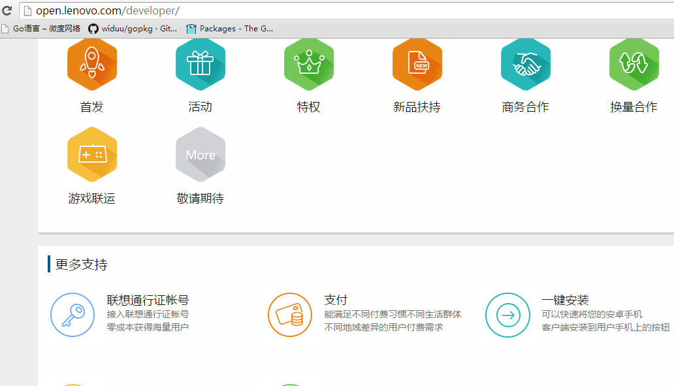Click the 能满足不同付费习惯不同生活群体 description line

coord(393,314)
